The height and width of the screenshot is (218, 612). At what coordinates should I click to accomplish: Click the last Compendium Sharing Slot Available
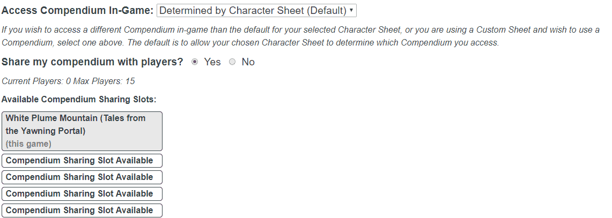click(x=82, y=211)
